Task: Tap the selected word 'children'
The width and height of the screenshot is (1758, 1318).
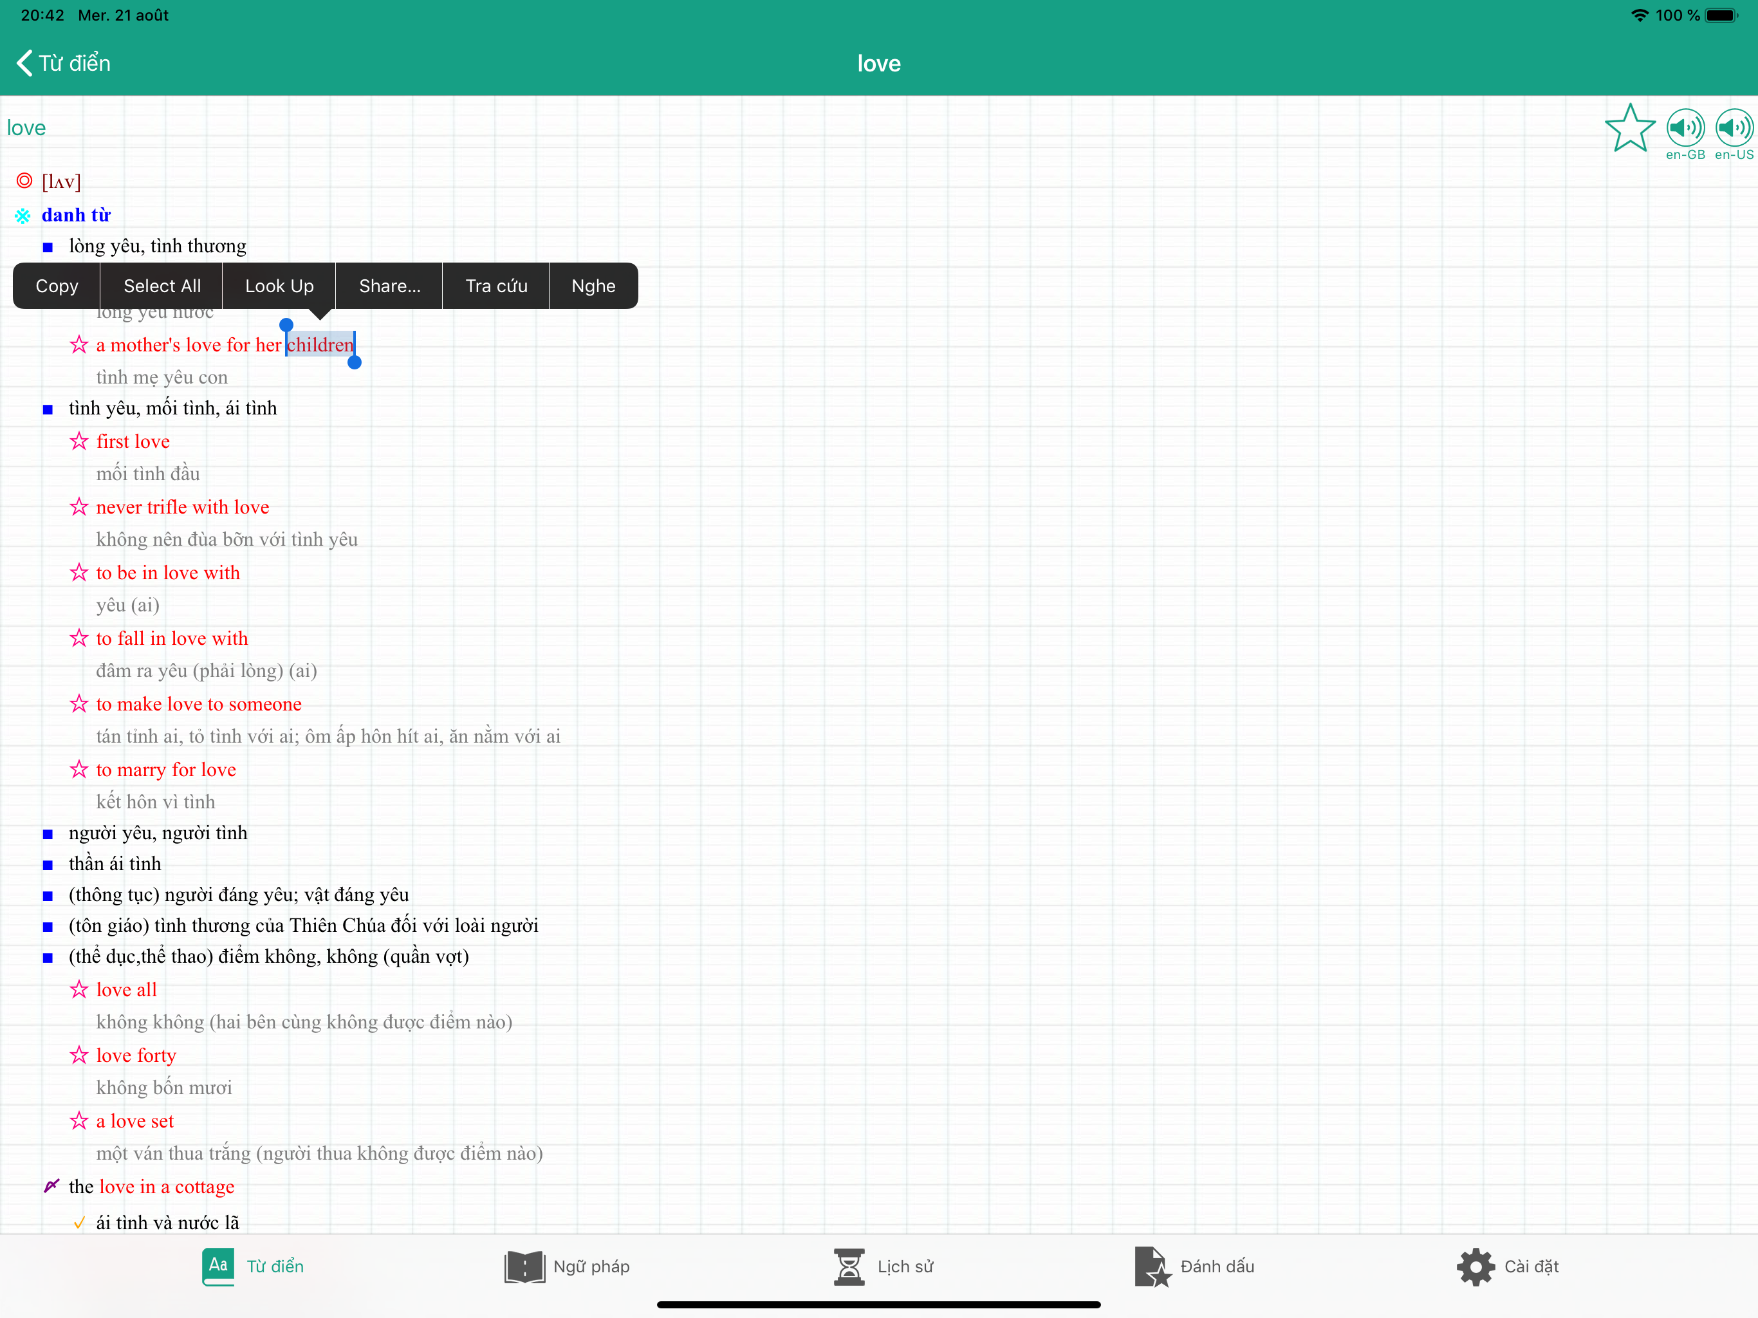Action: click(320, 345)
